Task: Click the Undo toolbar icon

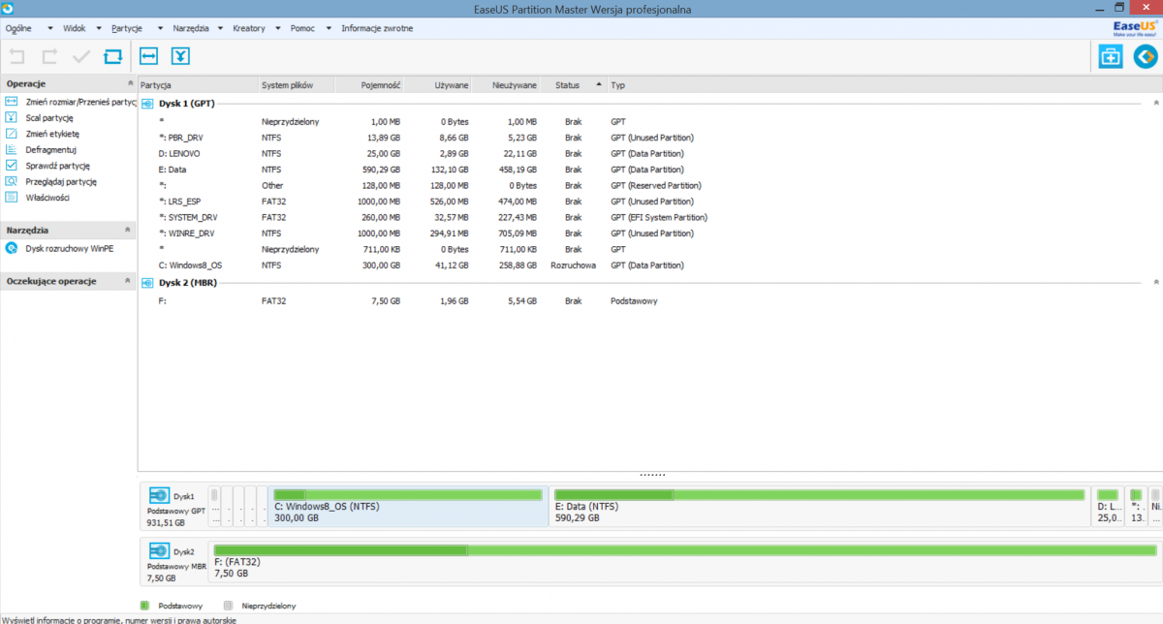Action: (17, 56)
